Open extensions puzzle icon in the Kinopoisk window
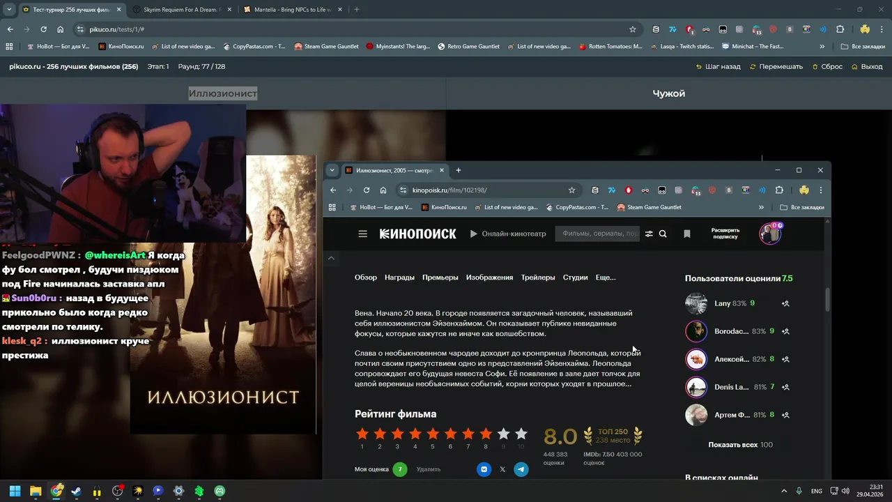 [x=779, y=190]
